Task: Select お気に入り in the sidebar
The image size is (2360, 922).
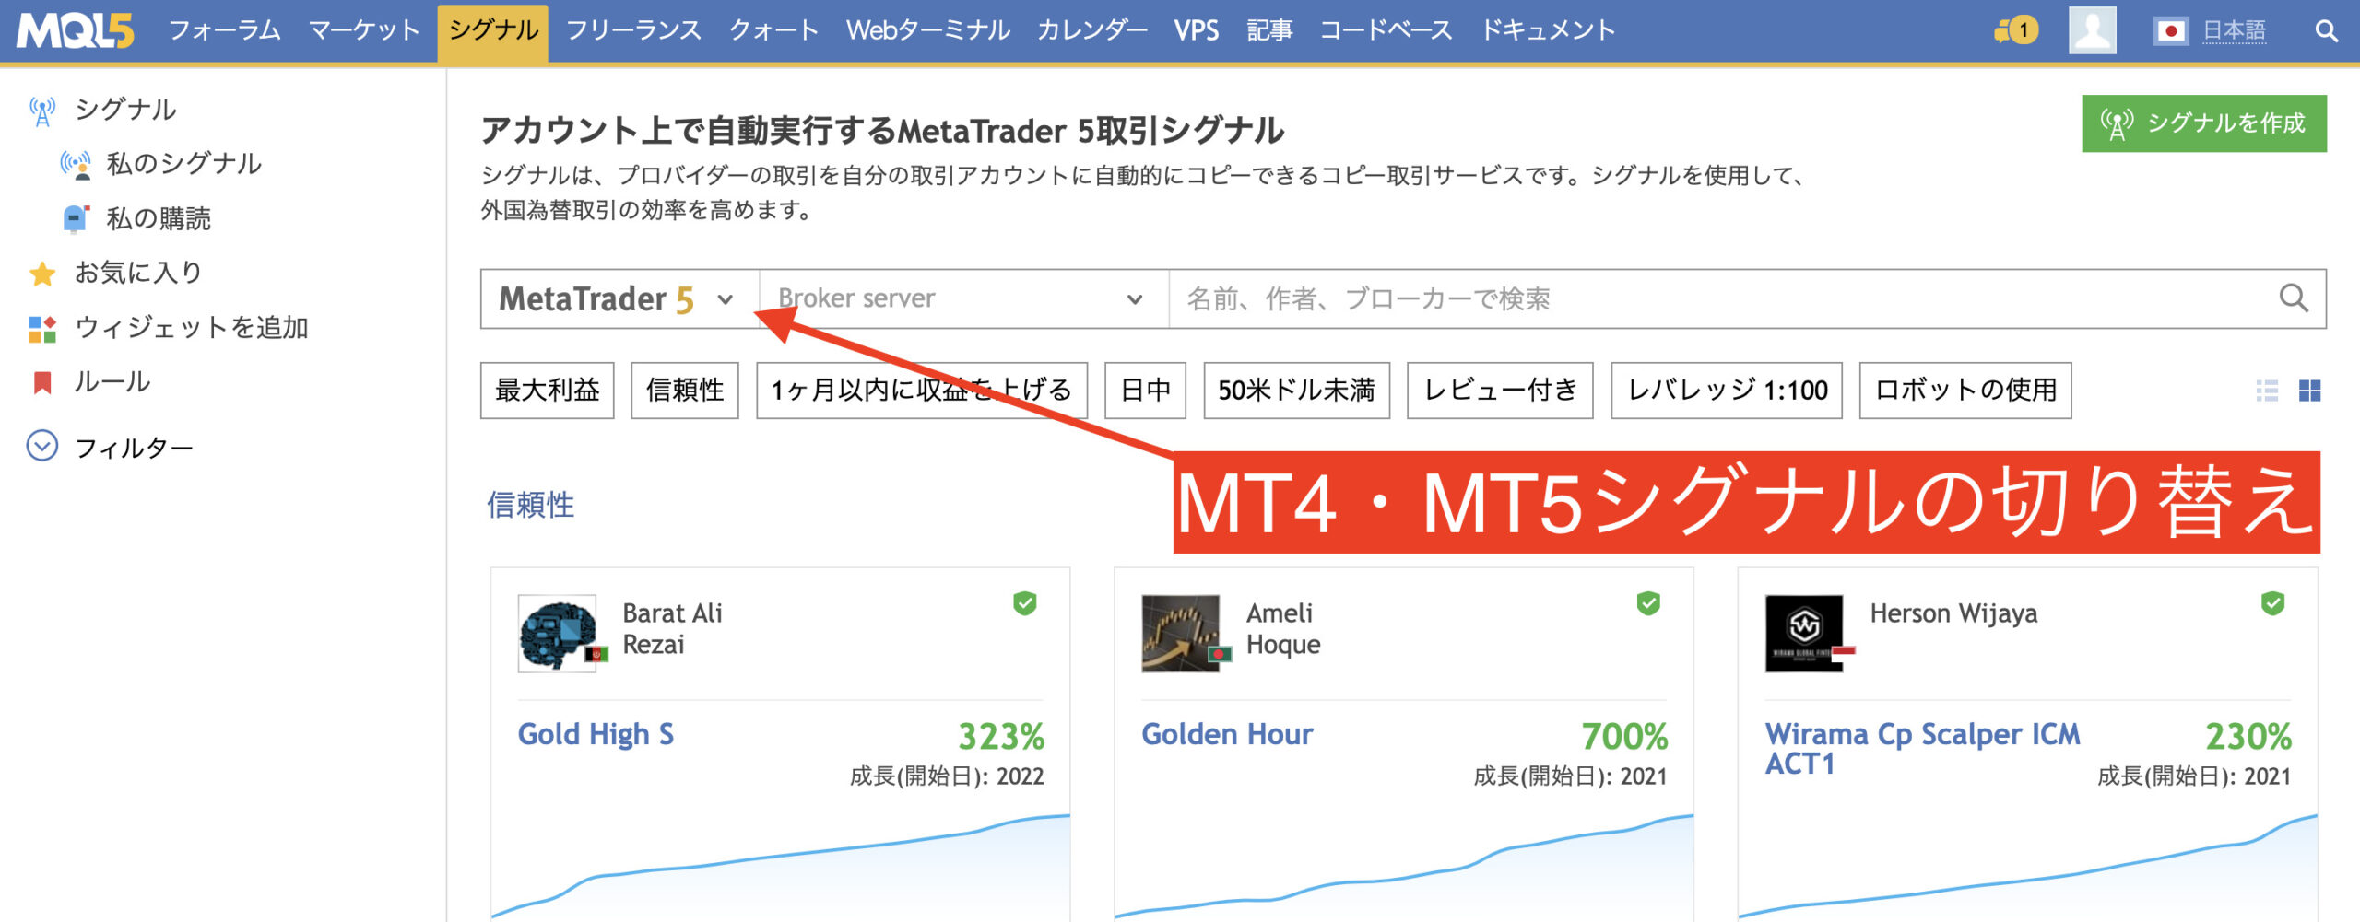Action: (138, 273)
